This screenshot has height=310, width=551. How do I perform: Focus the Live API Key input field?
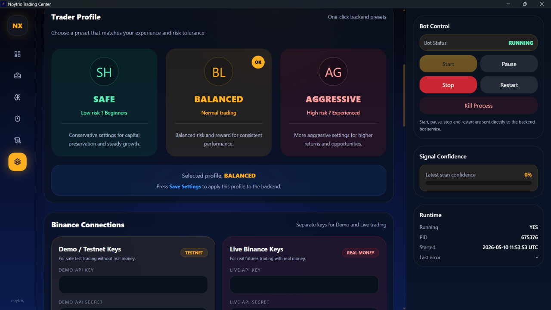(x=304, y=285)
